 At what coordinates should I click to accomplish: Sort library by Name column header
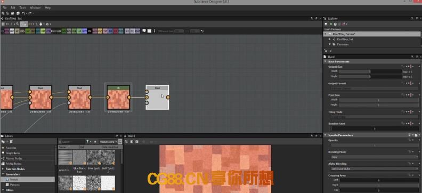tap(69, 147)
